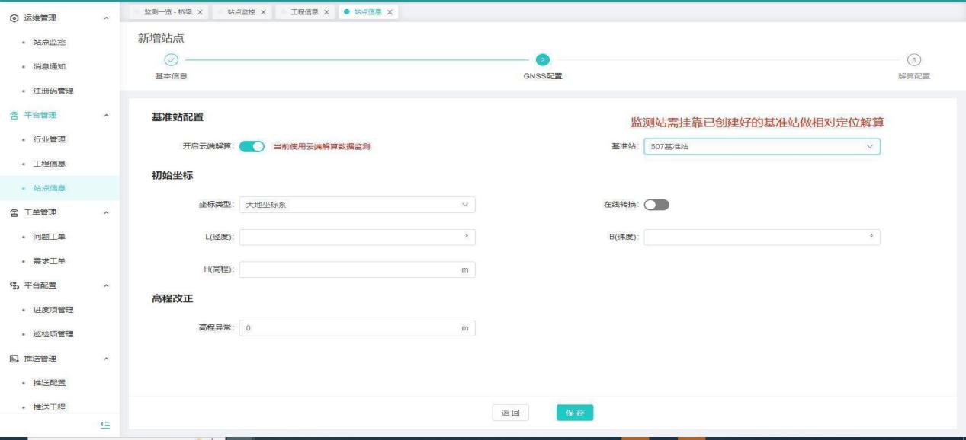Open the 基准站 dropdown

tap(762, 147)
